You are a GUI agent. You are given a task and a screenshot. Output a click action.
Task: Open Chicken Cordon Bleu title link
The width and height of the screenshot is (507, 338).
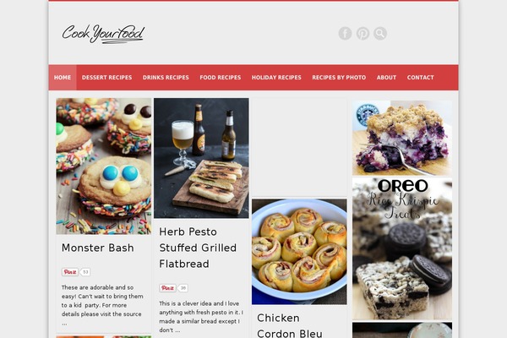[290, 326]
